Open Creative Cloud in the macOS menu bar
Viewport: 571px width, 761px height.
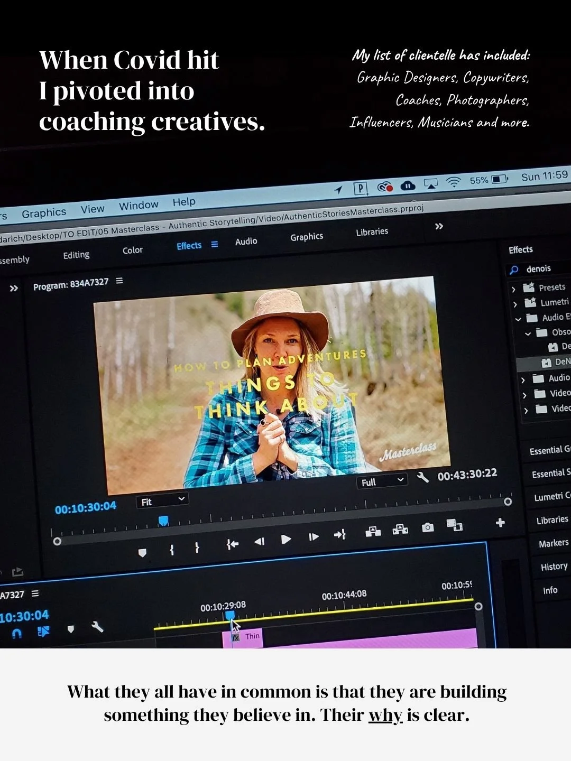tap(384, 187)
